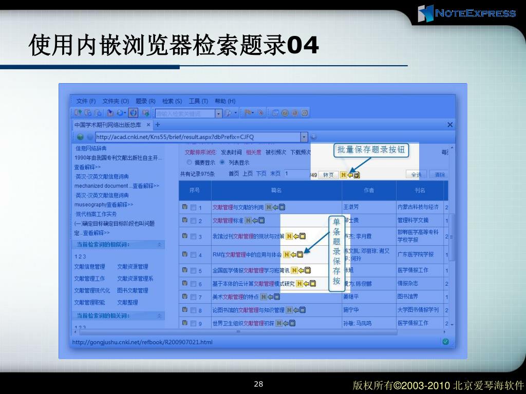
Task: Click the forward navigation button beside URL
Action: click(90, 136)
